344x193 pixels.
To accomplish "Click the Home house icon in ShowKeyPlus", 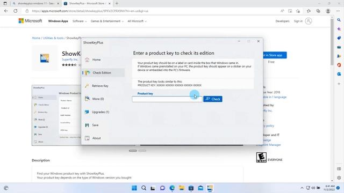I will click(x=87, y=60).
